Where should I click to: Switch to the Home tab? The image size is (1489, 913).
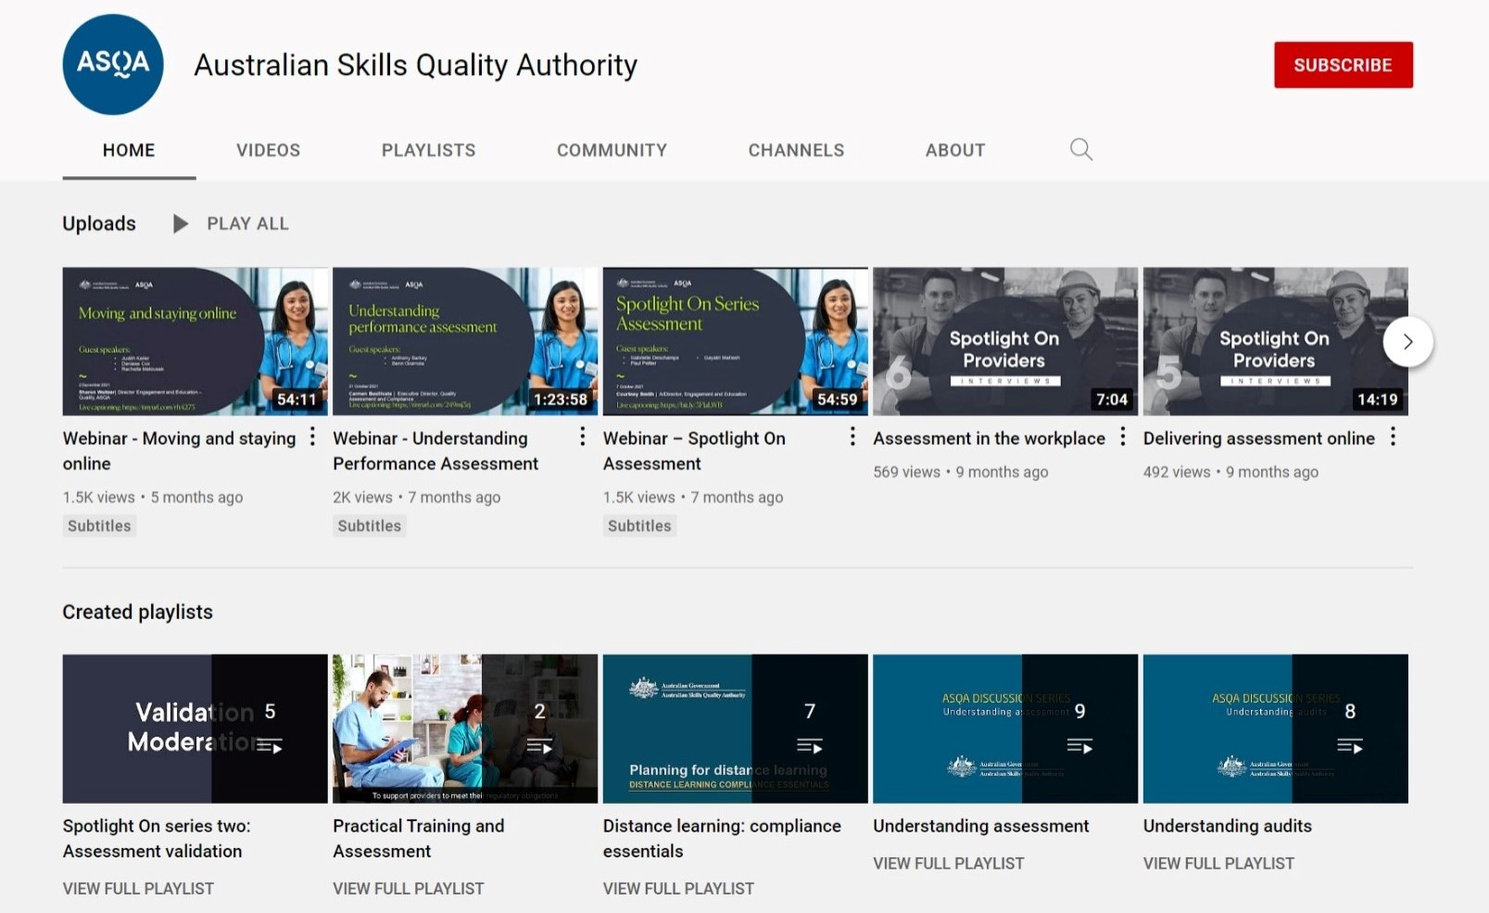[129, 150]
